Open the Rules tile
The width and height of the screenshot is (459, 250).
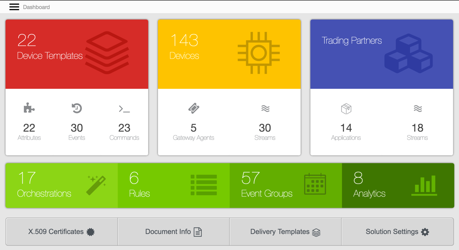point(174,186)
